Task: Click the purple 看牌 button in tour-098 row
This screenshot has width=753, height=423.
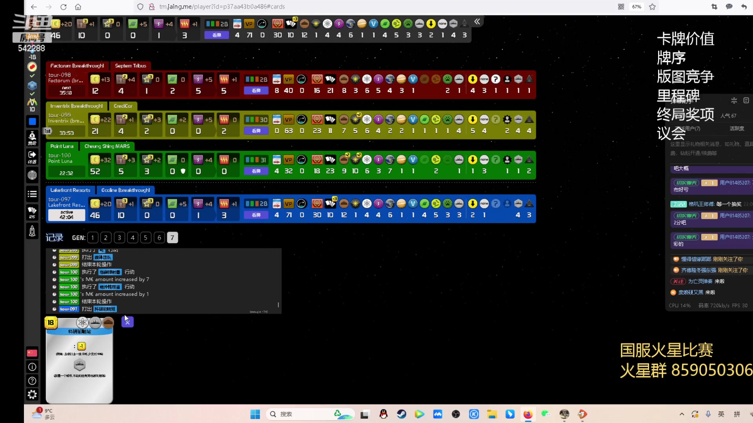Action: tap(256, 90)
